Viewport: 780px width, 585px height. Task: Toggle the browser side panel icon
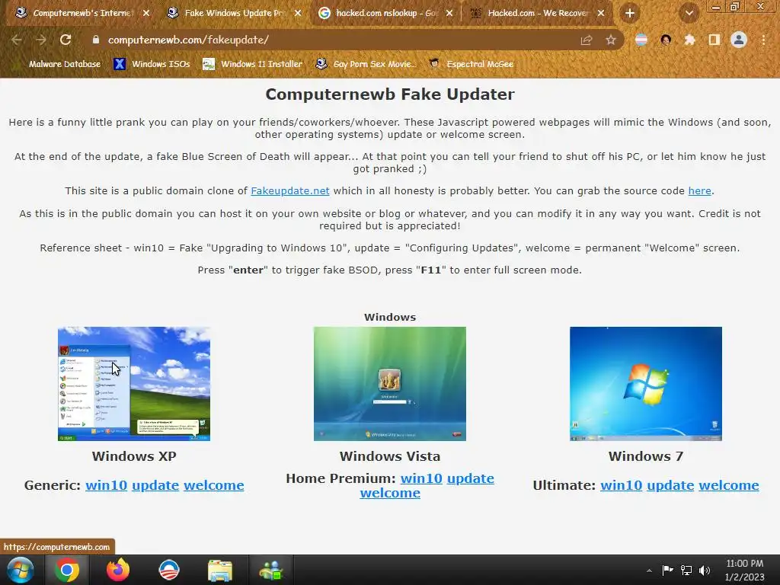click(x=714, y=40)
